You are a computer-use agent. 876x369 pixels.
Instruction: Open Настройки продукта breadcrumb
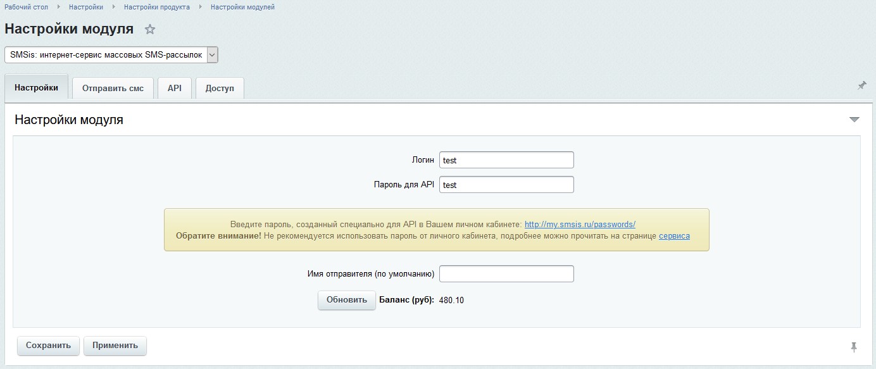tap(157, 7)
